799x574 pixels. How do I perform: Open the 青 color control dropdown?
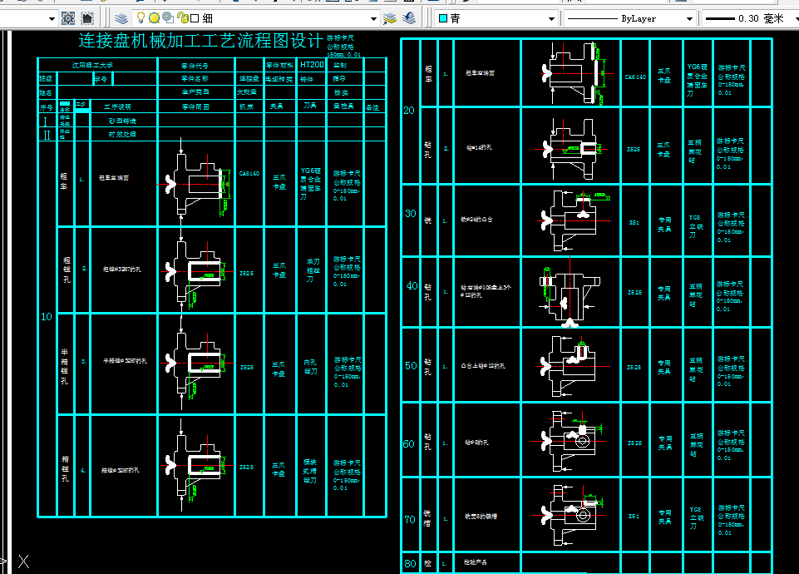tap(551, 19)
